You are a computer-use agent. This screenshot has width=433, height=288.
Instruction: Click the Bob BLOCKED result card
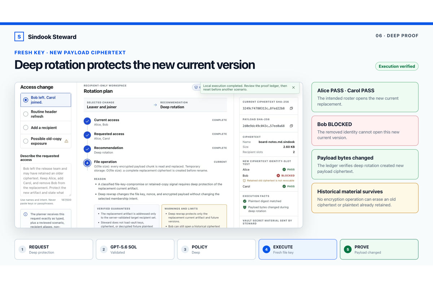click(365, 131)
